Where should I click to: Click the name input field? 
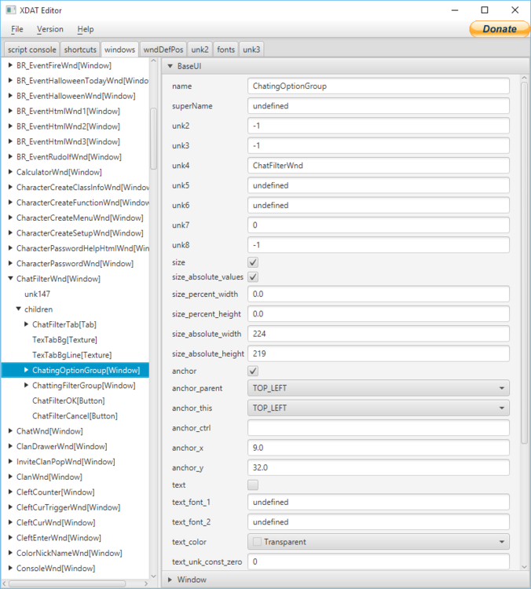(378, 86)
